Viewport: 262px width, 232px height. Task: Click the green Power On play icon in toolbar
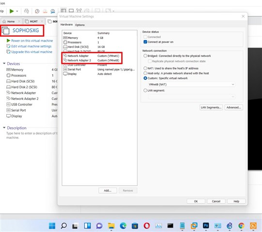pyautogui.click(x=12, y=11)
